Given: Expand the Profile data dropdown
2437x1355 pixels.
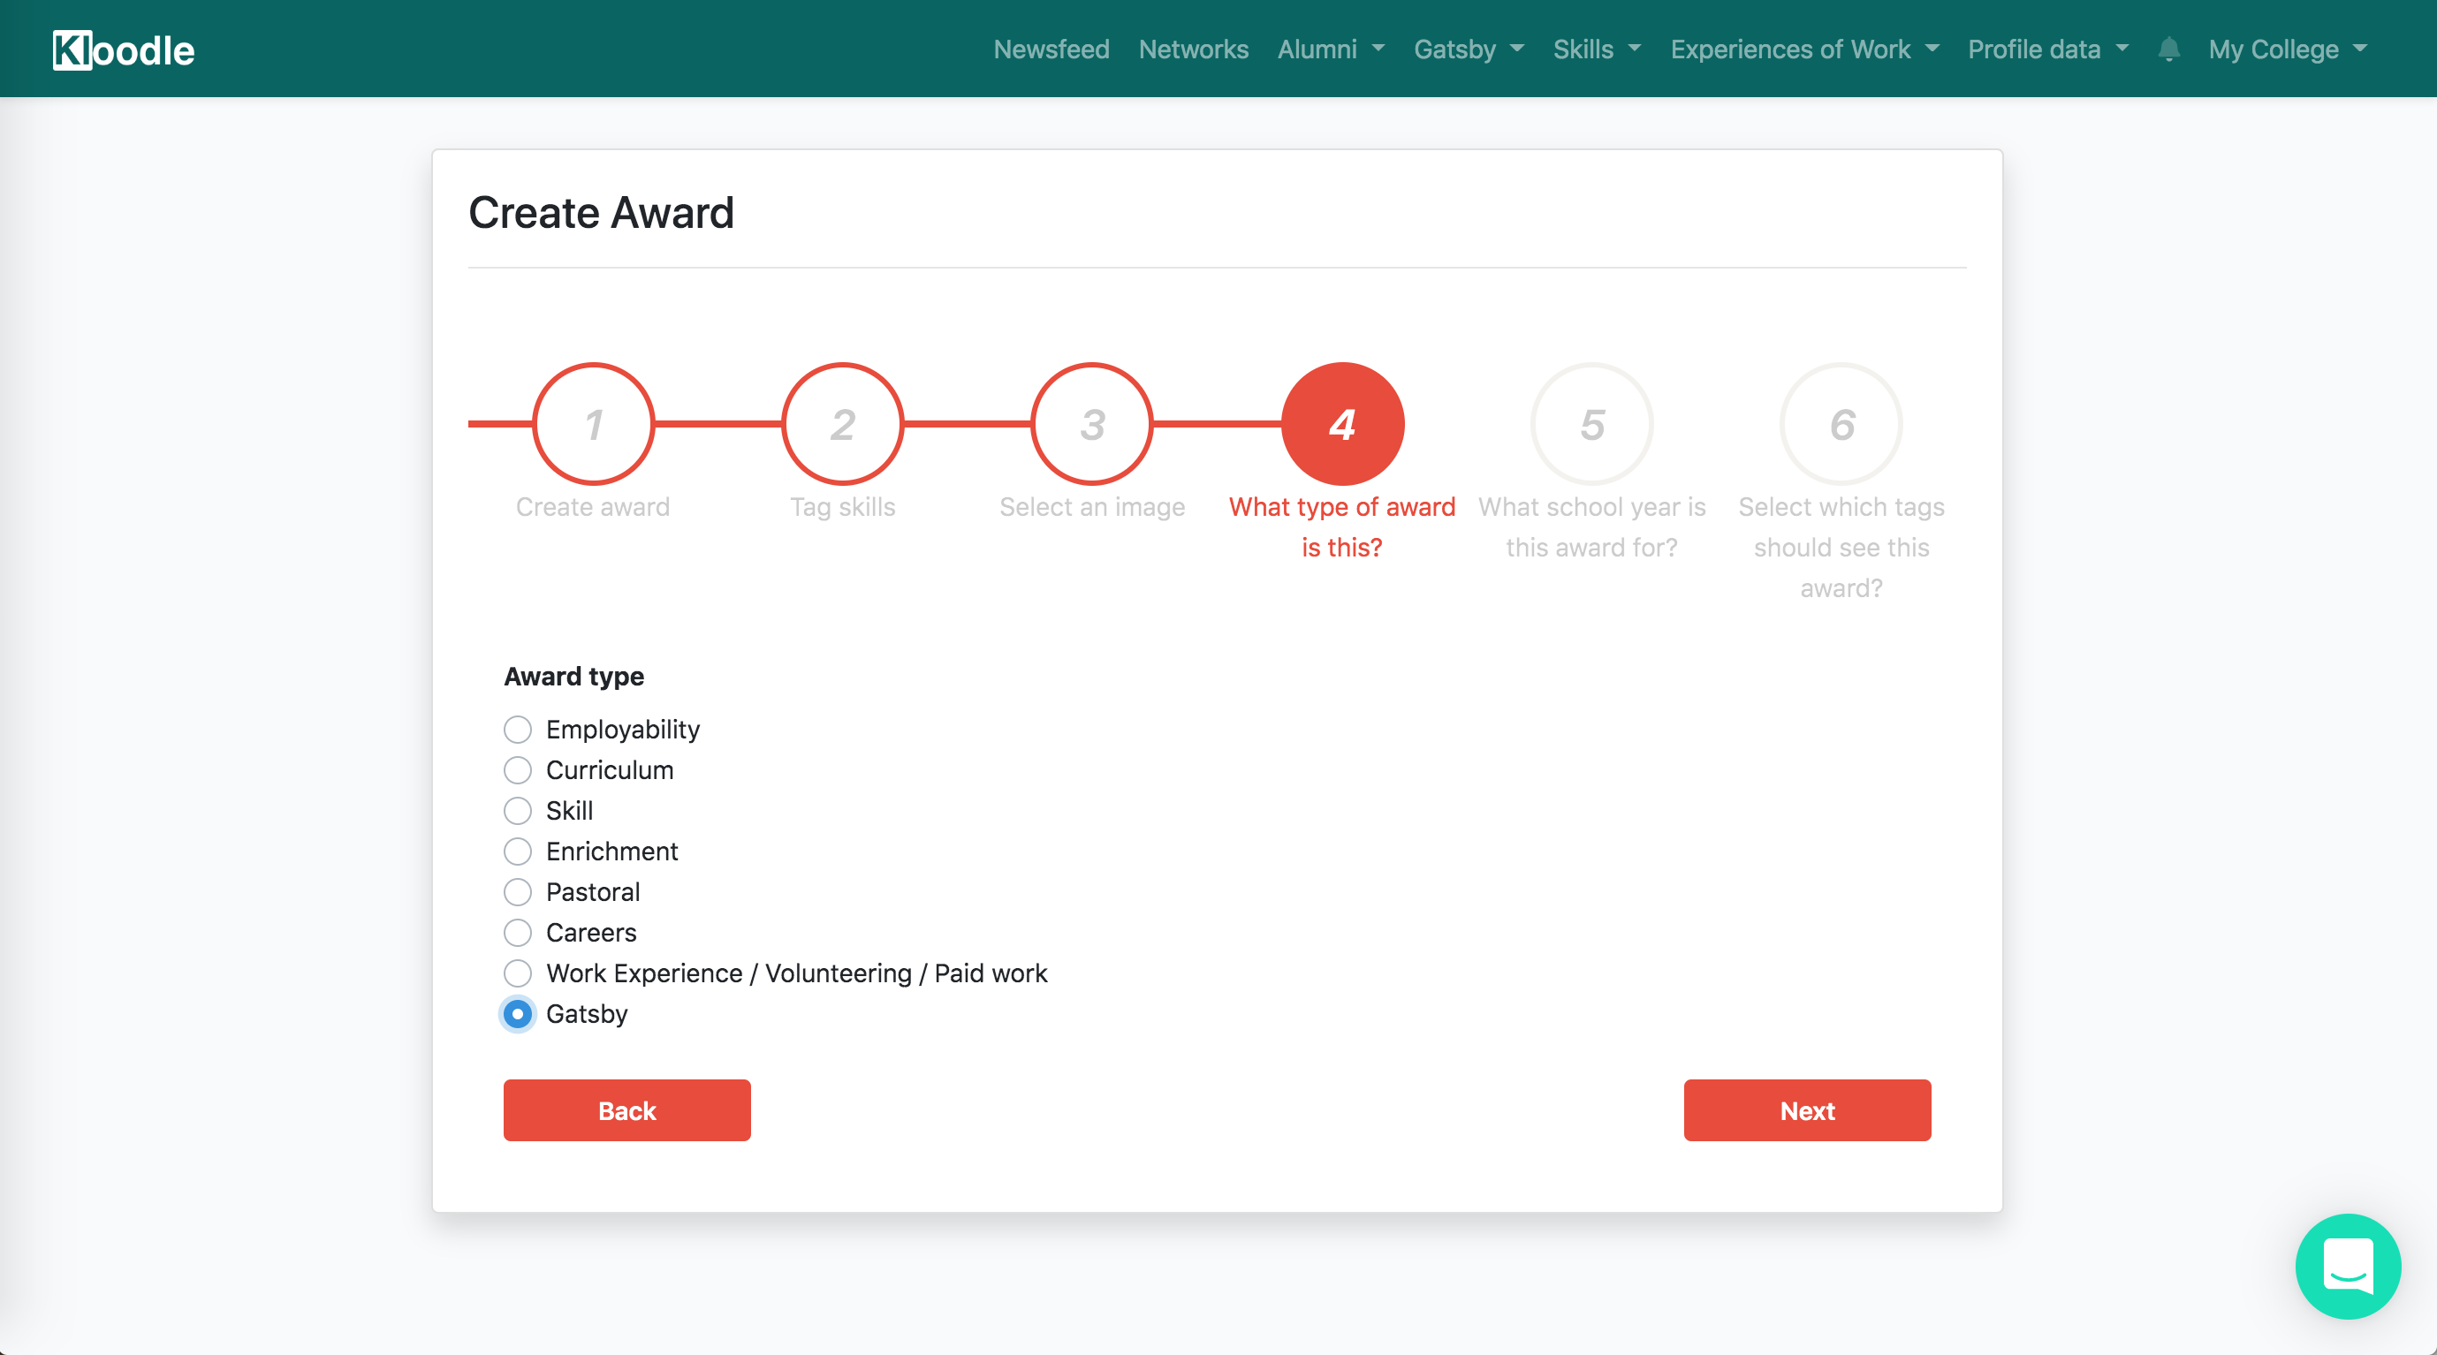Looking at the screenshot, I should point(2048,49).
